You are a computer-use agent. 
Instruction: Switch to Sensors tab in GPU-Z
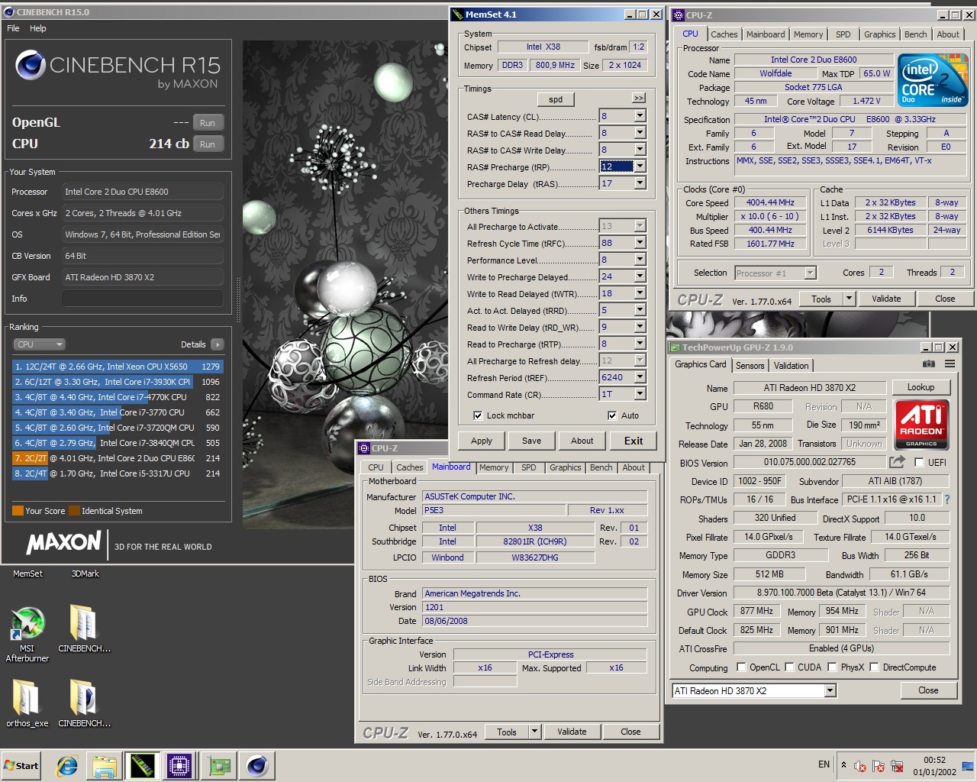(750, 366)
